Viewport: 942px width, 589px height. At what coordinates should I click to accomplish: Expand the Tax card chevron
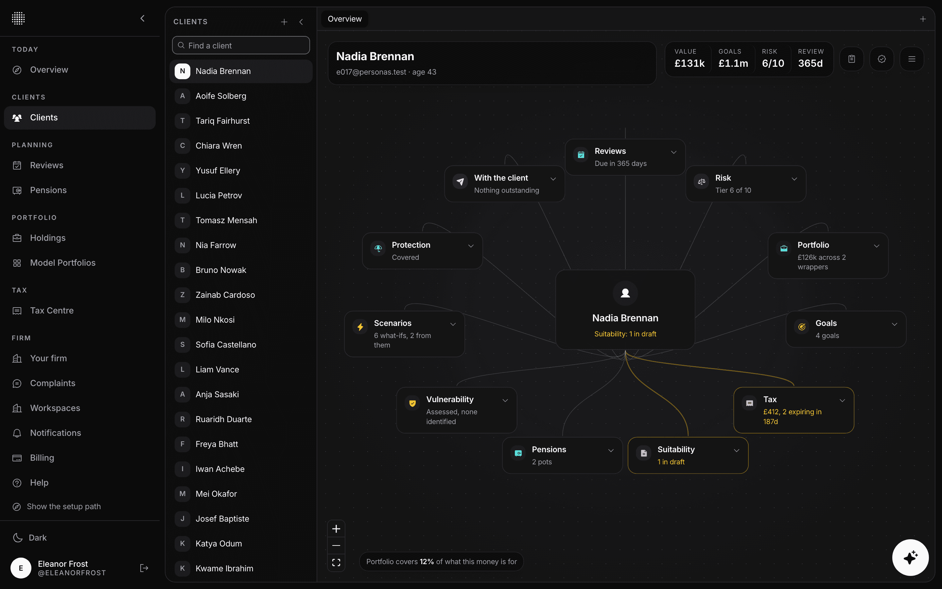click(842, 401)
